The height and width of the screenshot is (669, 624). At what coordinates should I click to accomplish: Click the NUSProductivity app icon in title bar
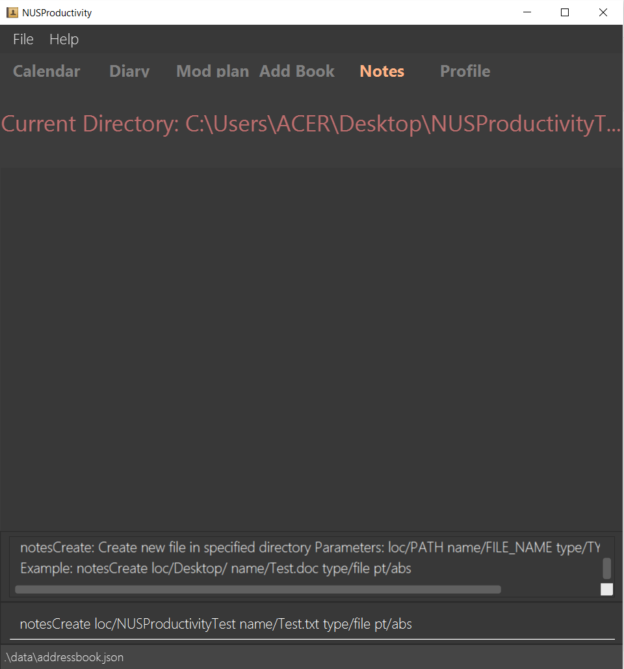click(12, 12)
